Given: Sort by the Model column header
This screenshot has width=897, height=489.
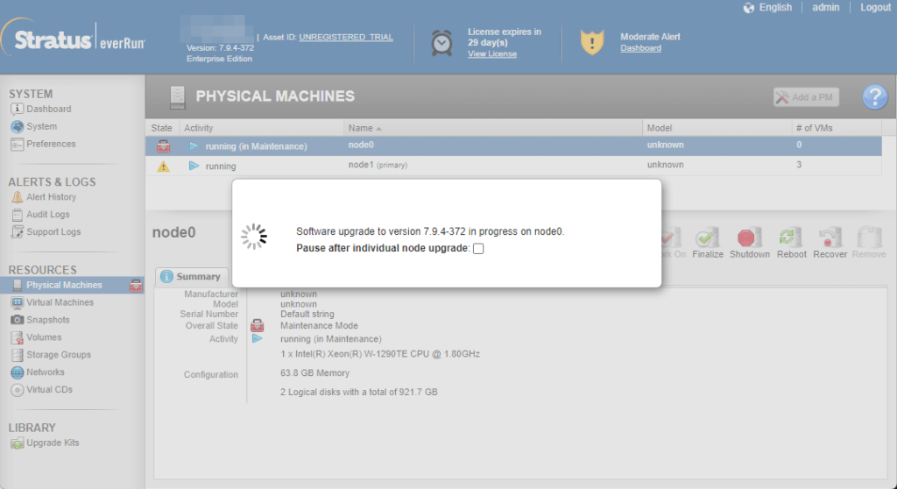Looking at the screenshot, I should 717,128.
